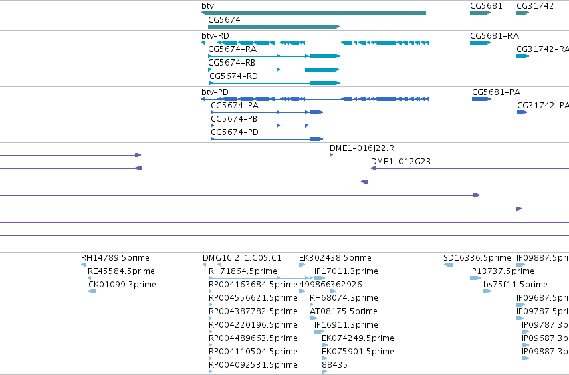Choose EST IP16911.3prime
The height and width of the screenshot is (375, 569).
click(x=346, y=325)
